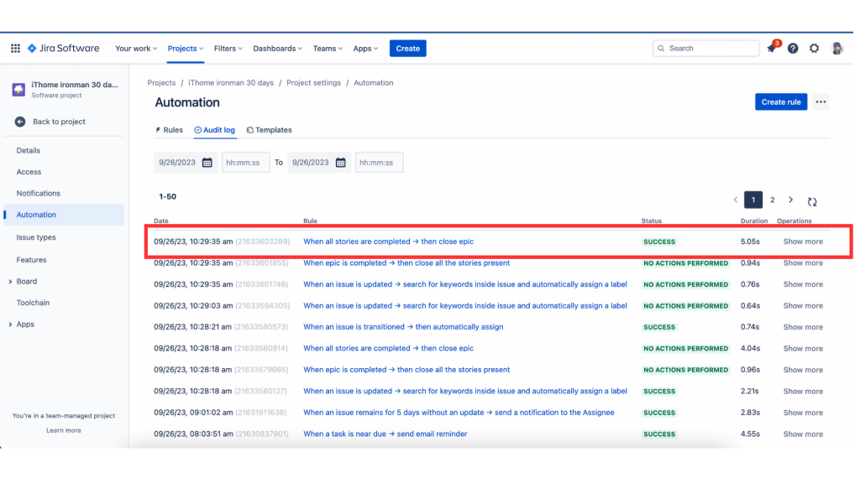Click the Learn more link

[64, 430]
